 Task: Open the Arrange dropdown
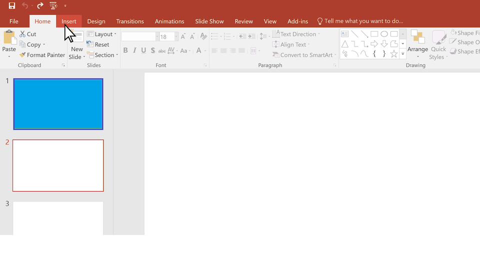point(417,49)
